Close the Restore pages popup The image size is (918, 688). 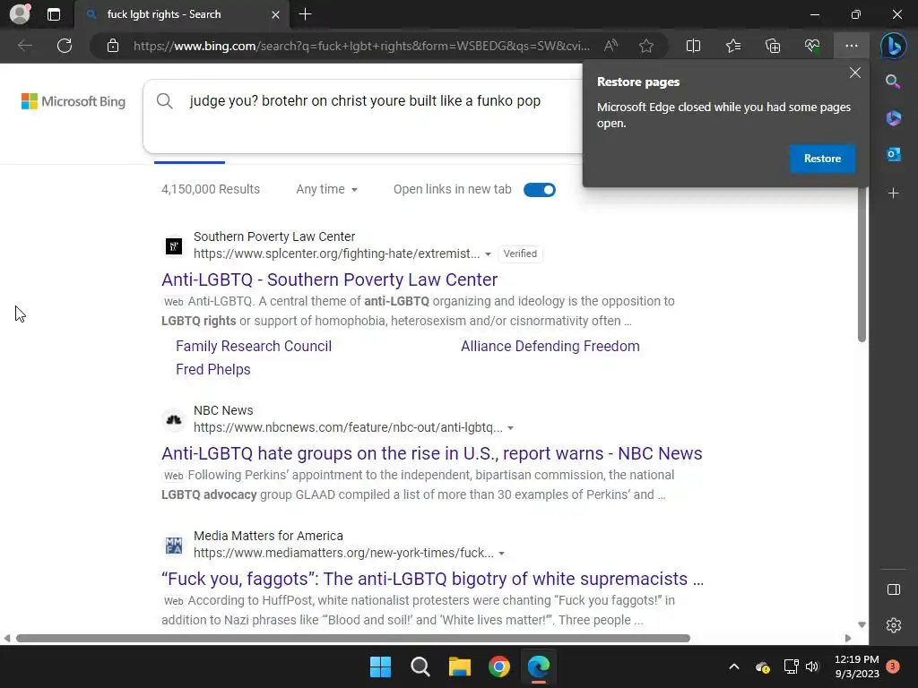point(854,73)
